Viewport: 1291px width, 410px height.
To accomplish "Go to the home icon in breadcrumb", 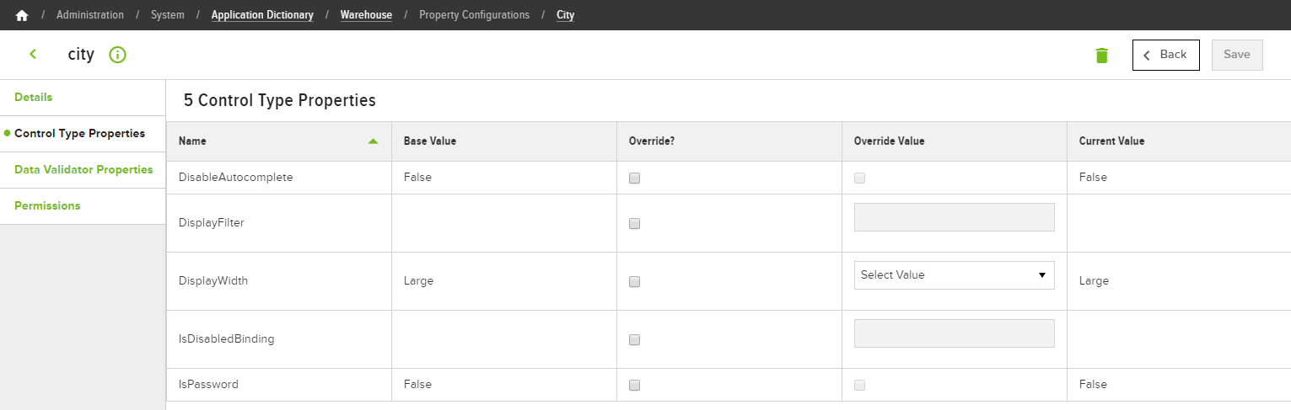I will pyautogui.click(x=22, y=15).
